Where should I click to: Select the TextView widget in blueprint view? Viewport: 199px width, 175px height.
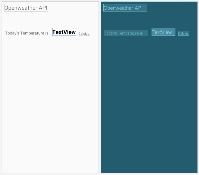[163, 32]
